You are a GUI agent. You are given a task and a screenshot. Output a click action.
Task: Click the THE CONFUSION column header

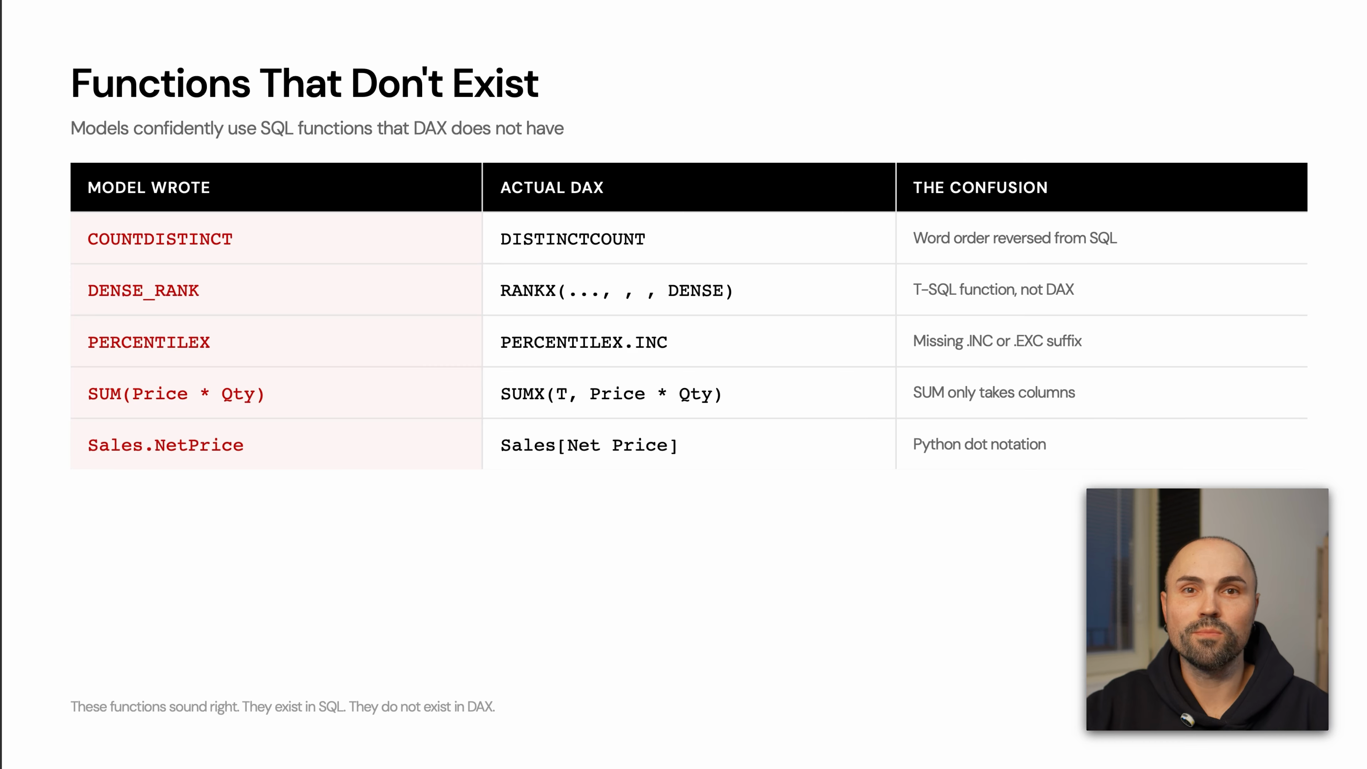(980, 187)
